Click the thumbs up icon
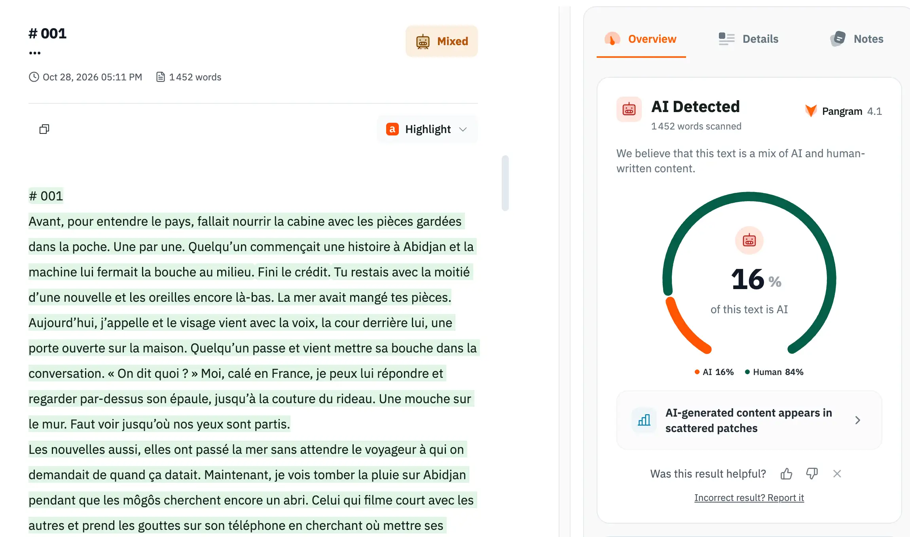 click(786, 474)
